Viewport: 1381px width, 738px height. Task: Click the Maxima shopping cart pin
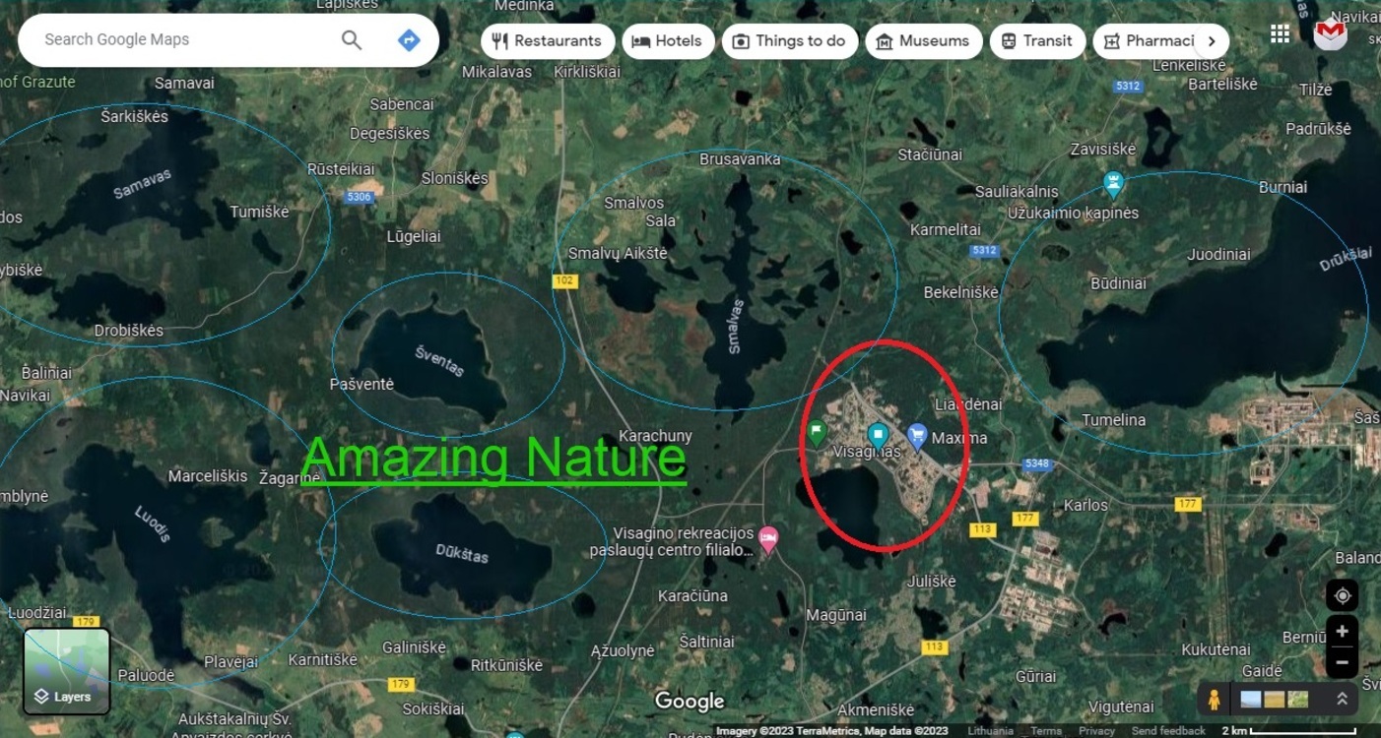[917, 436]
